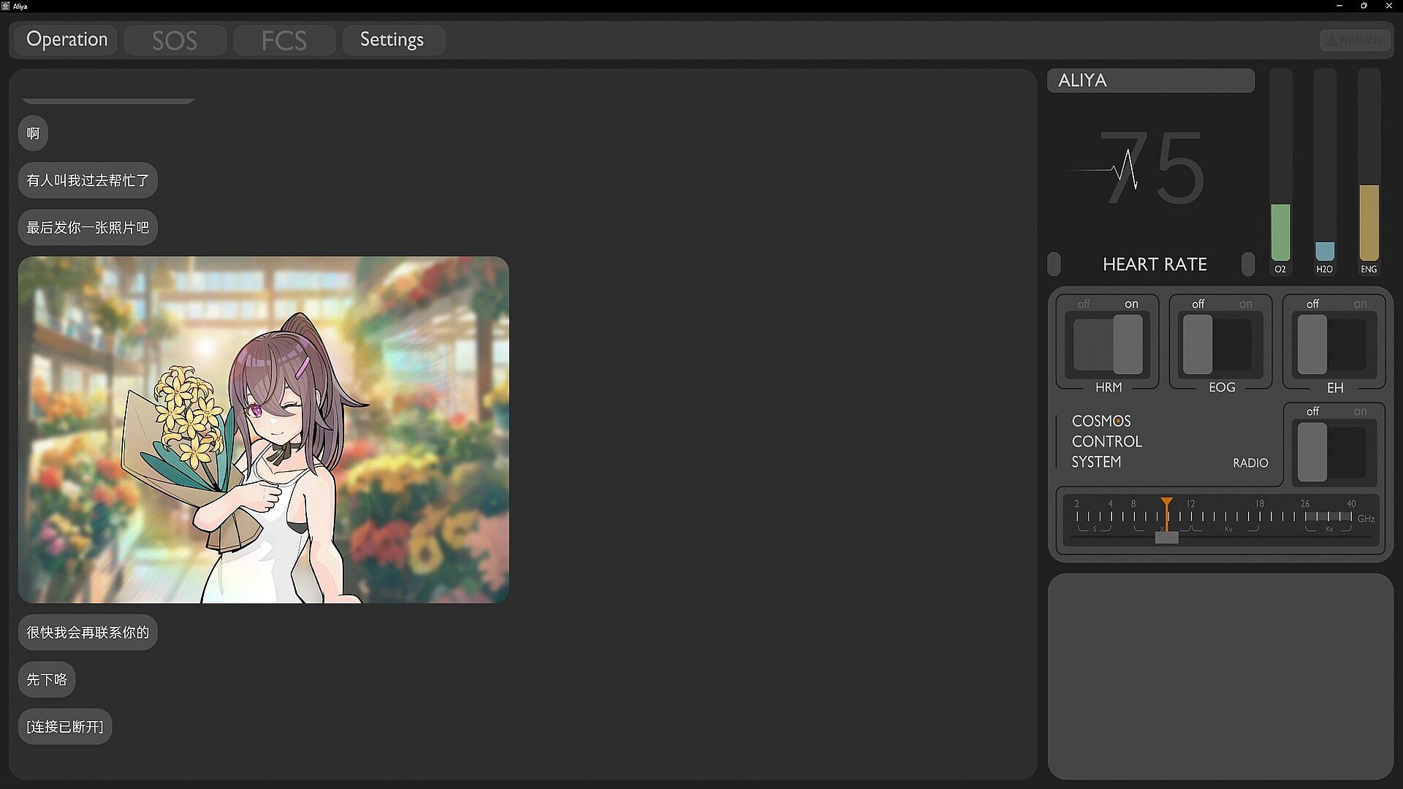Click the Ka band bracket on dial
The image size is (1403, 789).
click(x=1328, y=529)
